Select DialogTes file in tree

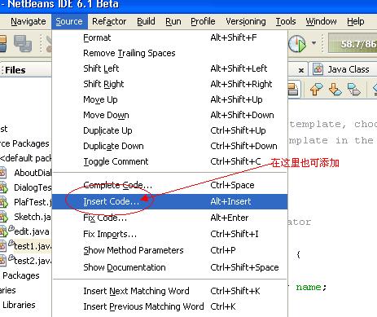click(33, 187)
